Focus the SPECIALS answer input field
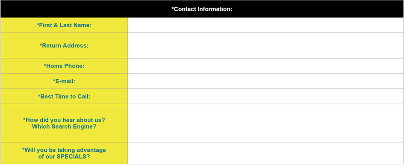Screen dimensions: 404x165 265,153
